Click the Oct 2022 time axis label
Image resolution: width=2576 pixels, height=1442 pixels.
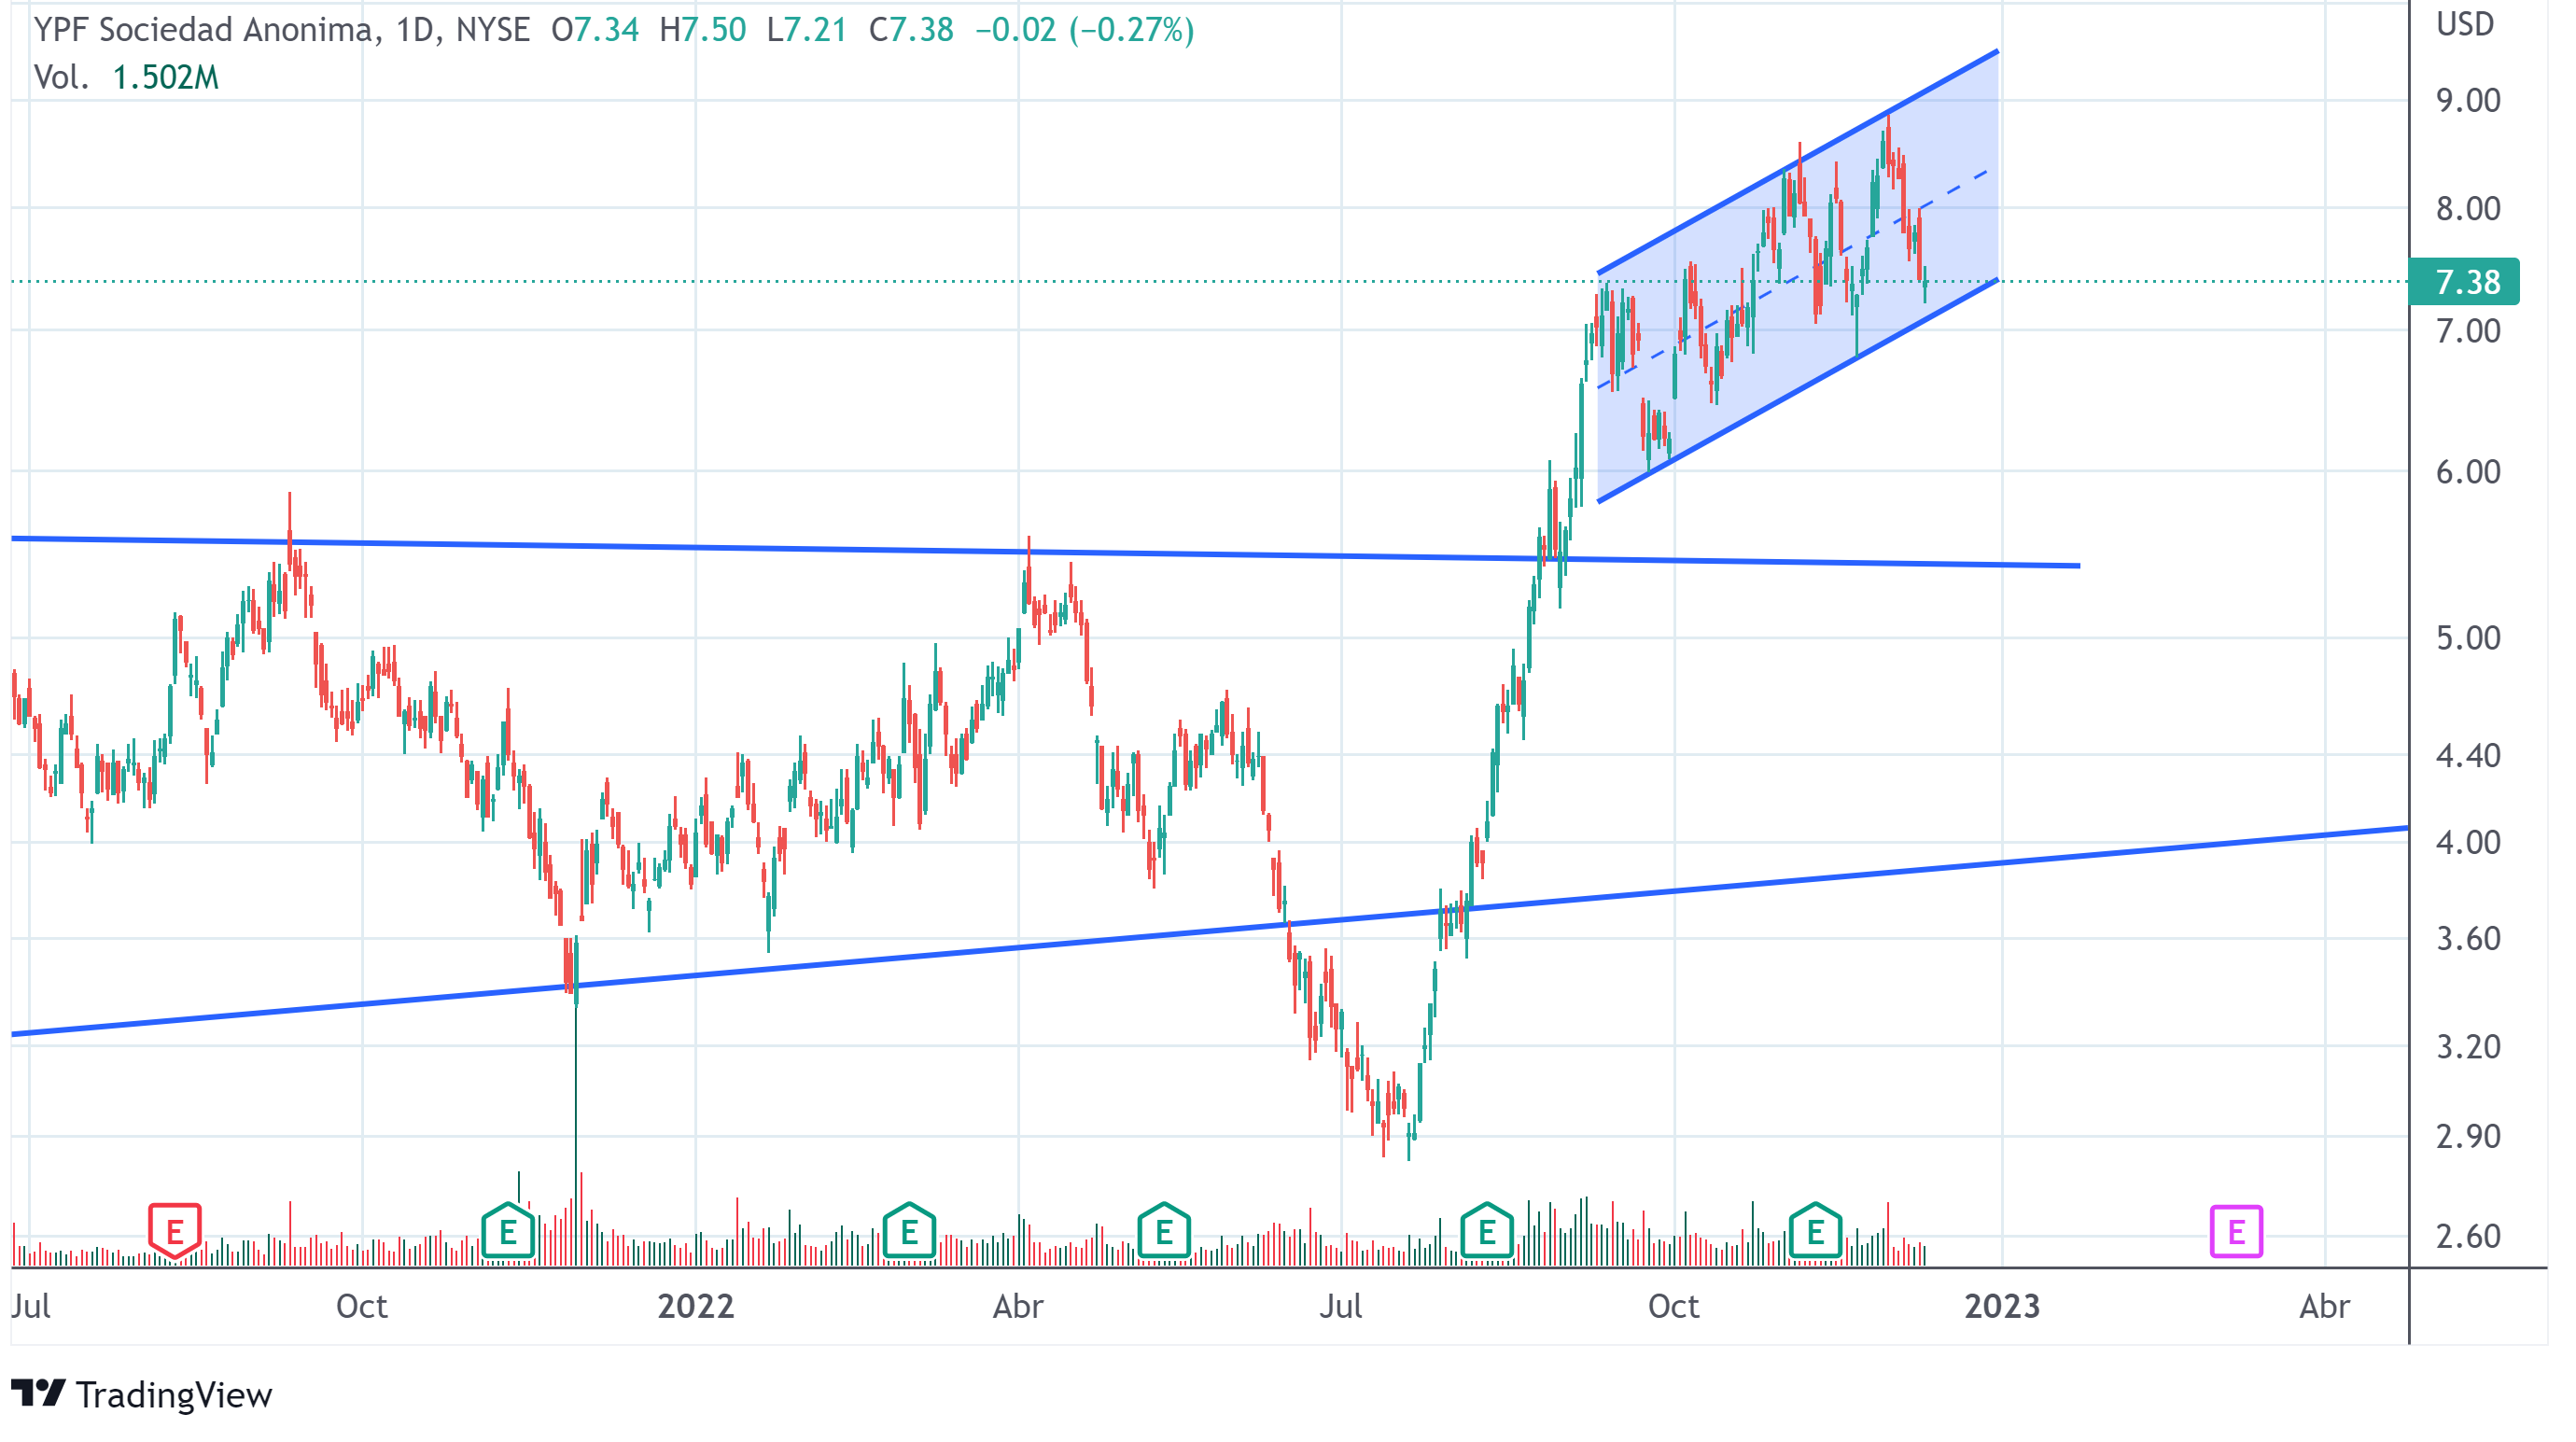[x=1673, y=1306]
